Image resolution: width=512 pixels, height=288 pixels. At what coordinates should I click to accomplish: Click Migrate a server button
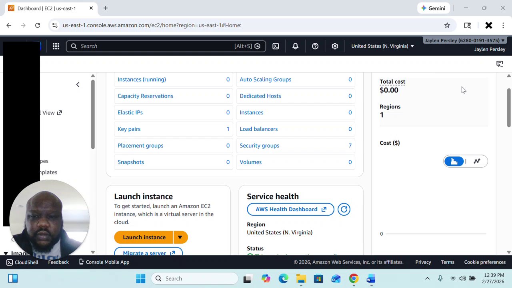(148, 252)
